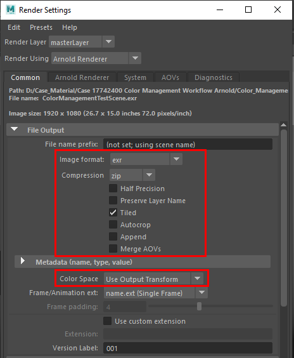Toggle the Use custom extension checkbox

107,321
